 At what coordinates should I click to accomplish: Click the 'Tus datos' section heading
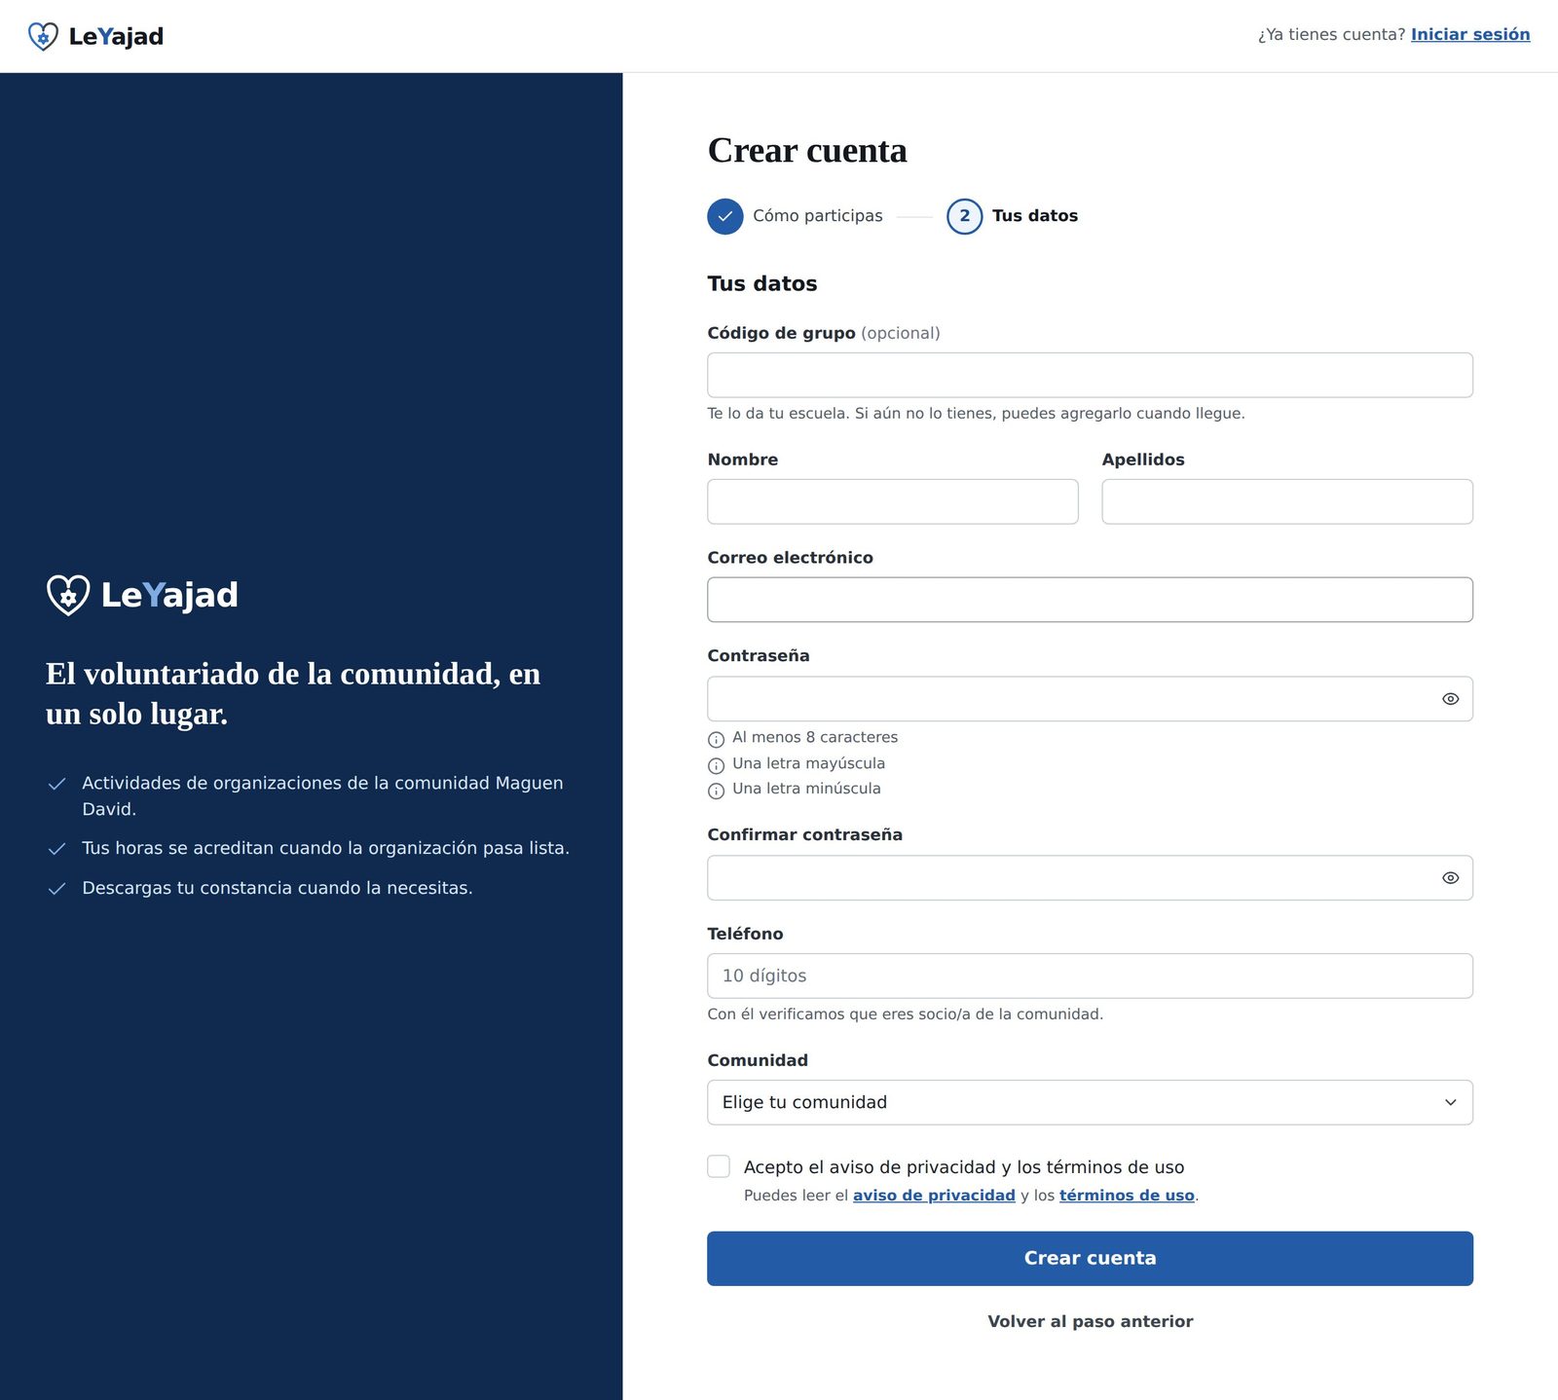point(762,283)
